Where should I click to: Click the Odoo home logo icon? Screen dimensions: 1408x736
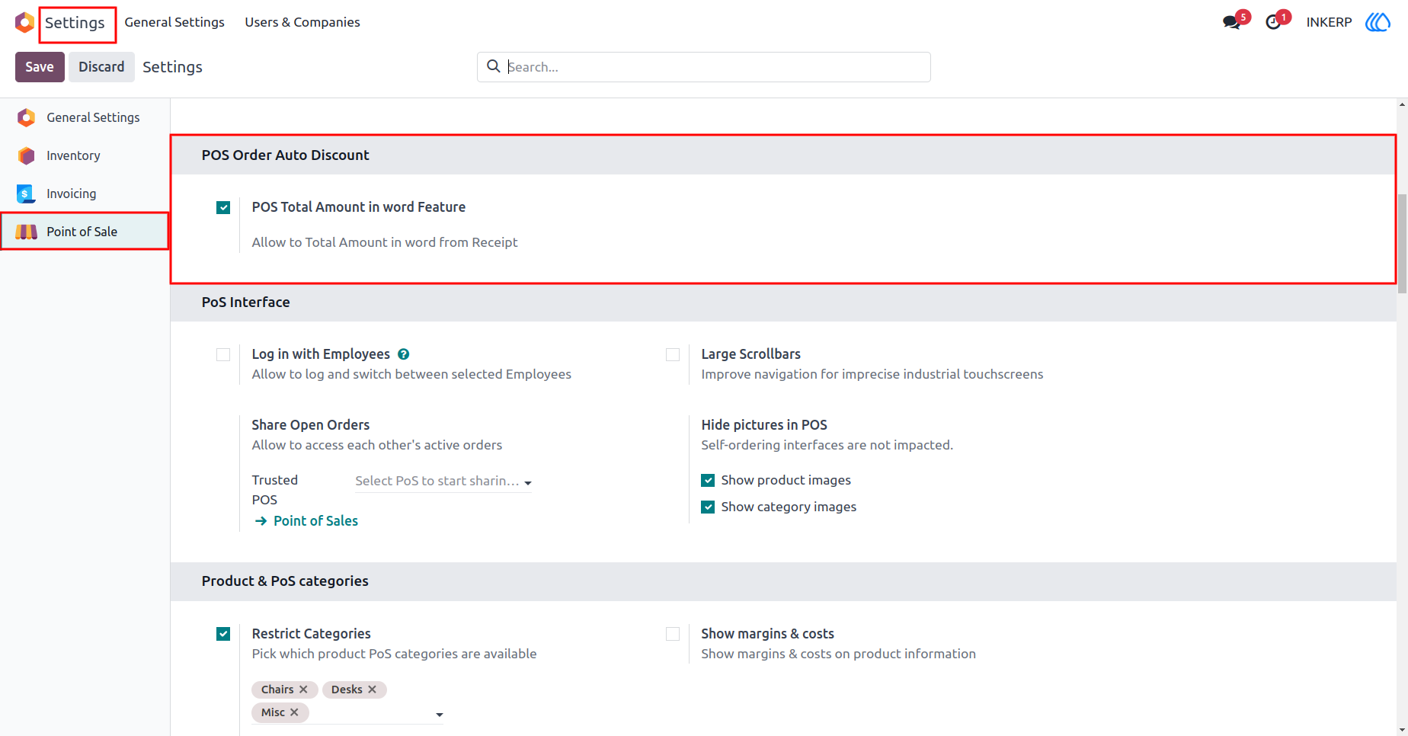point(24,22)
